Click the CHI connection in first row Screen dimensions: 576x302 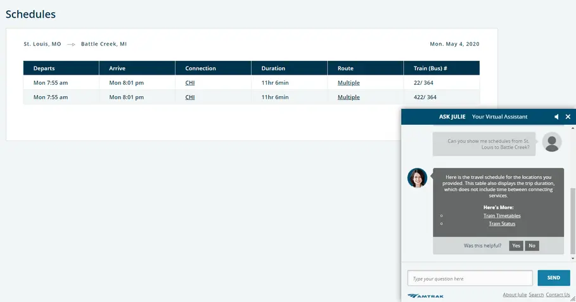coord(189,83)
